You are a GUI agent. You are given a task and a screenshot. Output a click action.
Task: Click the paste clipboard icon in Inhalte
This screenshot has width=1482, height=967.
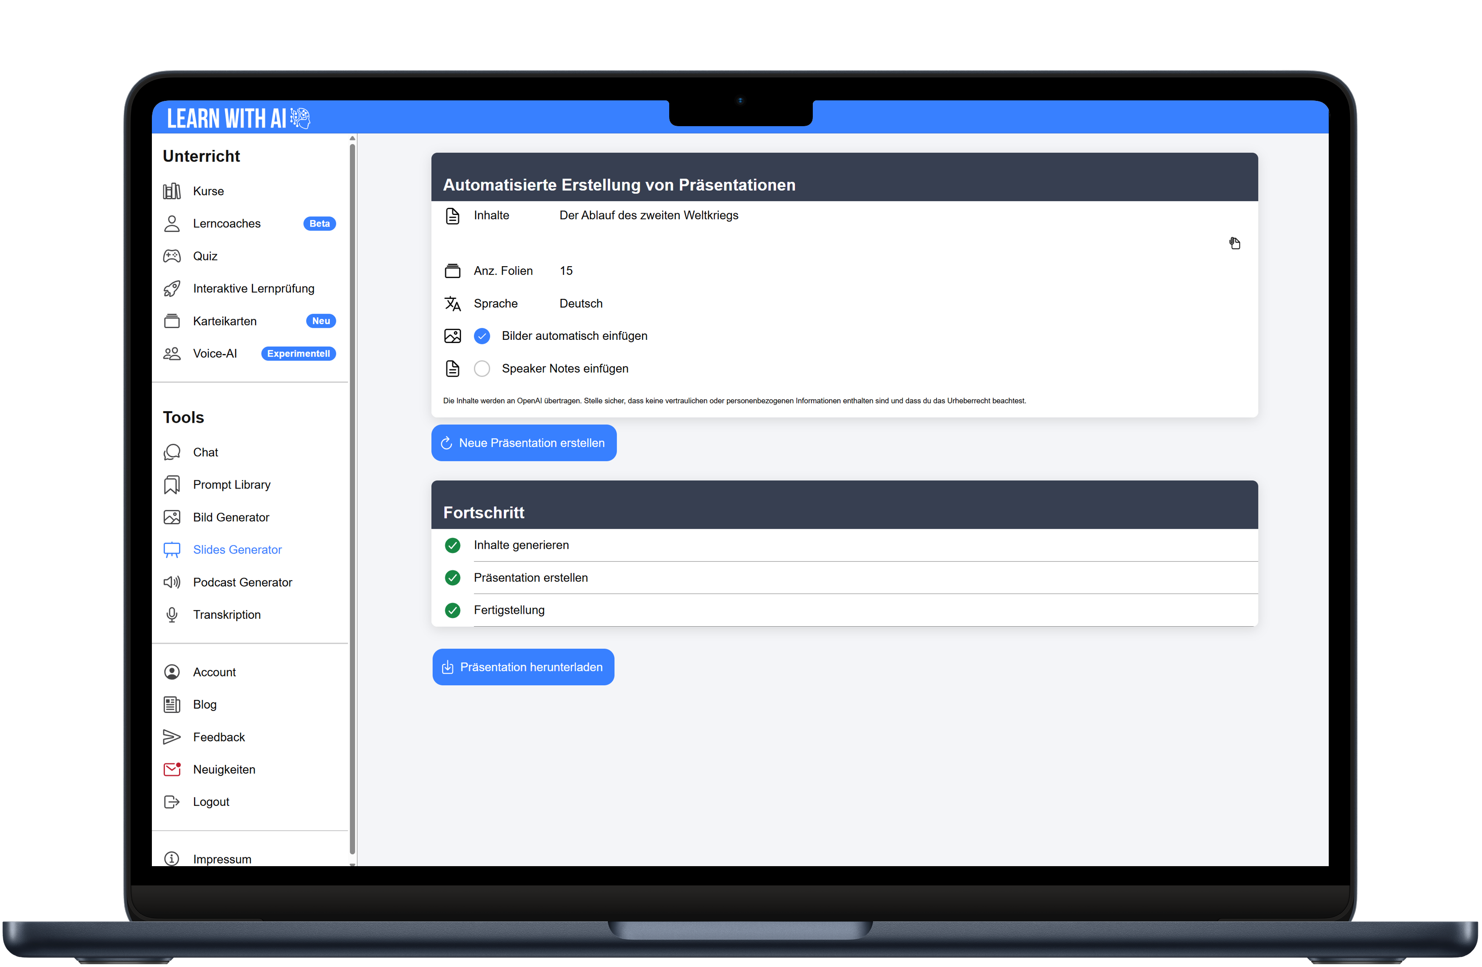pyautogui.click(x=1234, y=243)
